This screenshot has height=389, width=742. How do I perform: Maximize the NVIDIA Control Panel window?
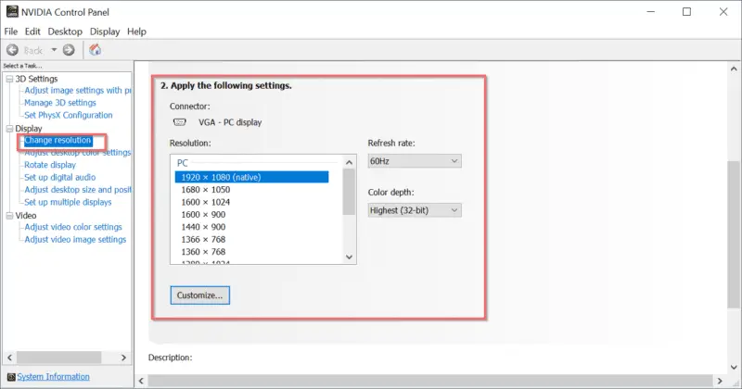click(x=686, y=12)
